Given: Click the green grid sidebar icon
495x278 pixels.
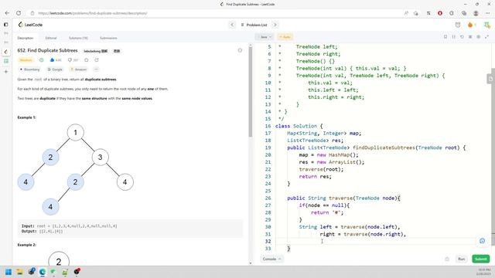Looking at the screenshot, I should pyautogui.click(x=6, y=61).
